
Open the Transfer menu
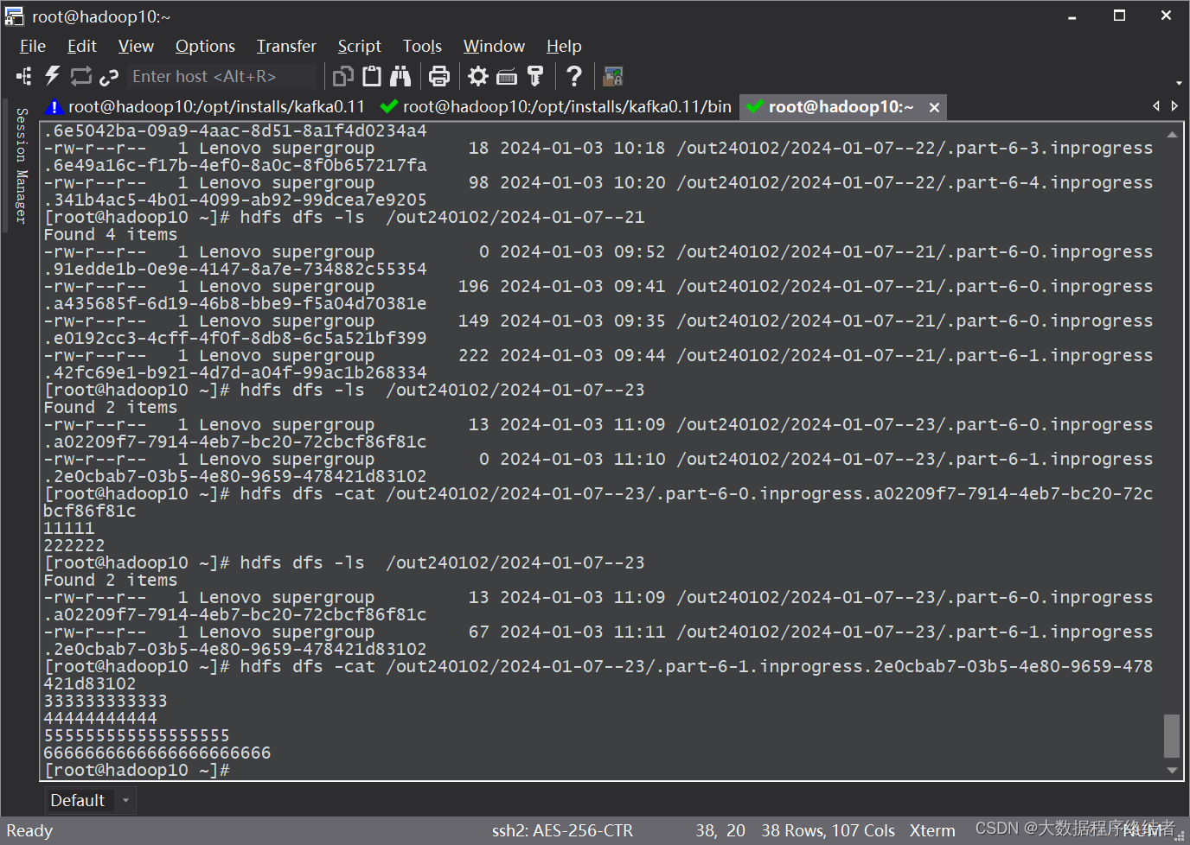286,46
